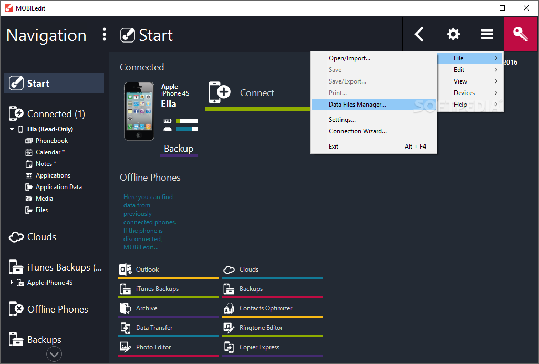Image resolution: width=539 pixels, height=364 pixels.
Task: Open the Help submenu
Action: point(470,105)
